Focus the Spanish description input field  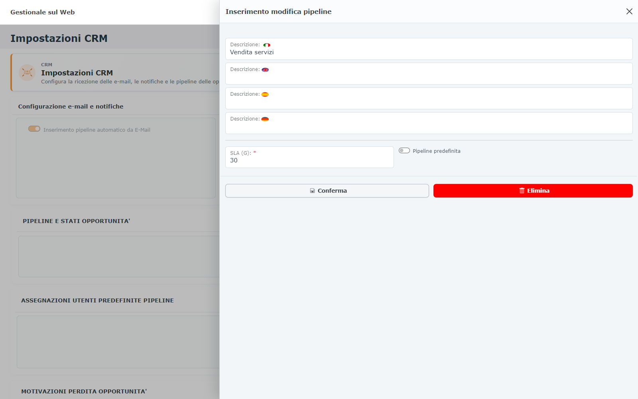click(429, 99)
